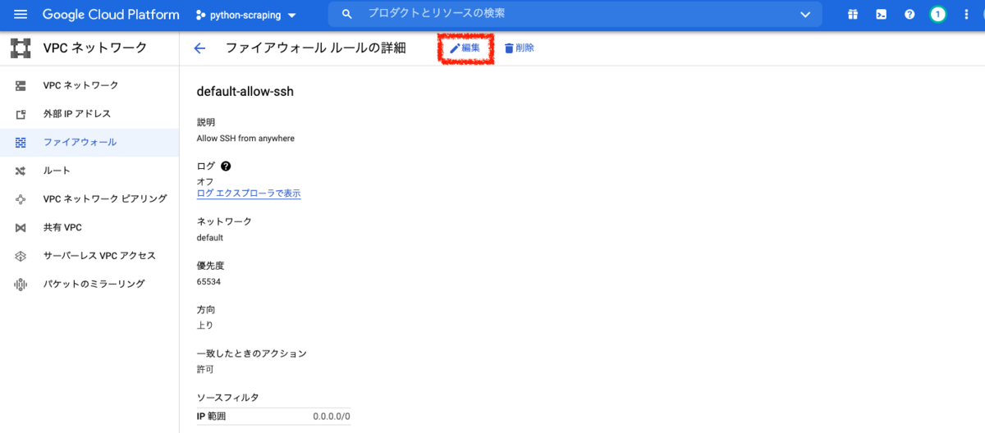This screenshot has width=985, height=433.
Task: Expand the search bar dropdown chevron
Action: click(x=804, y=15)
